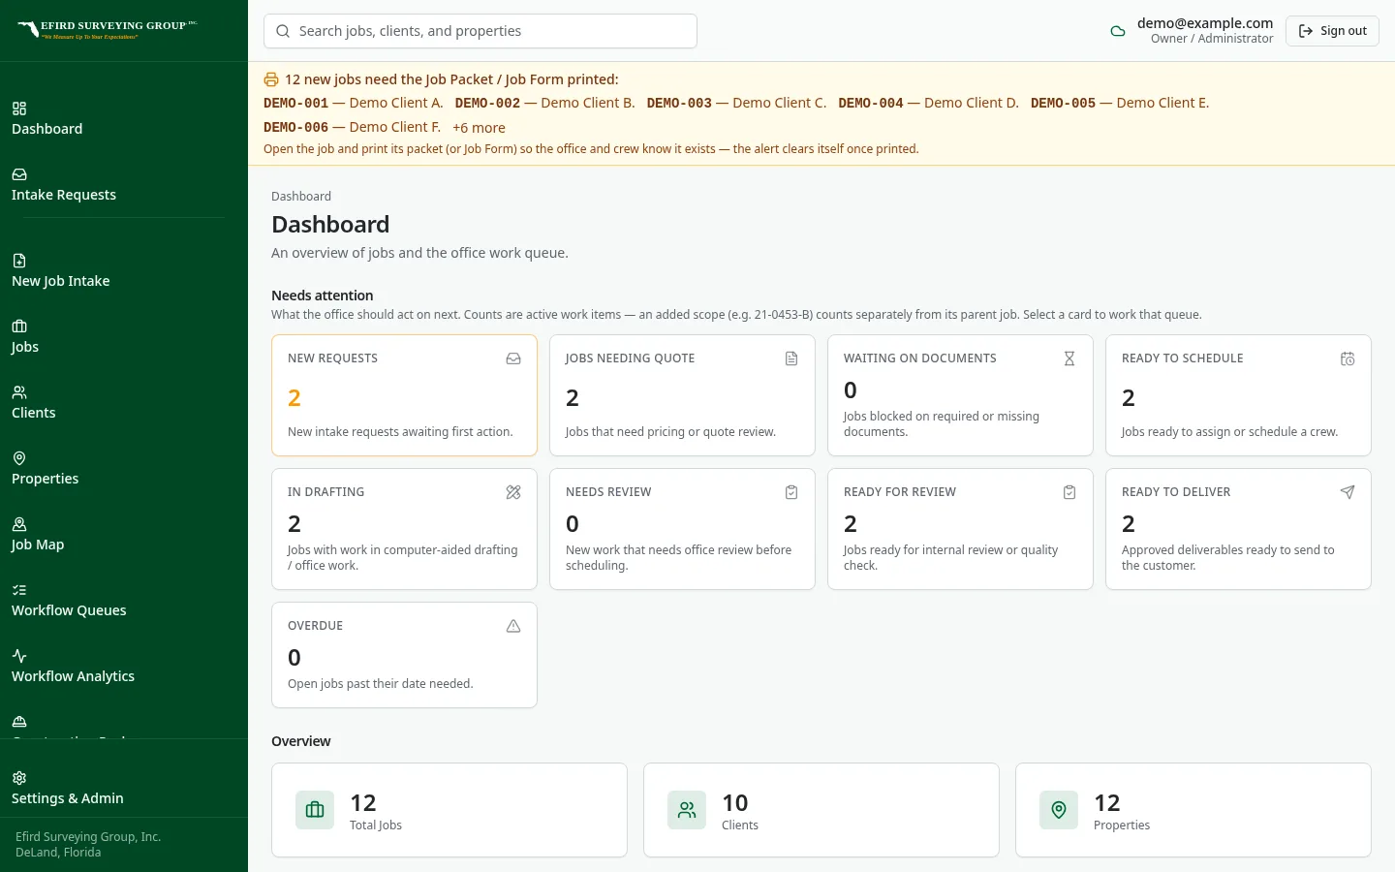Click the Intake Requests inbox icon

pyautogui.click(x=19, y=174)
